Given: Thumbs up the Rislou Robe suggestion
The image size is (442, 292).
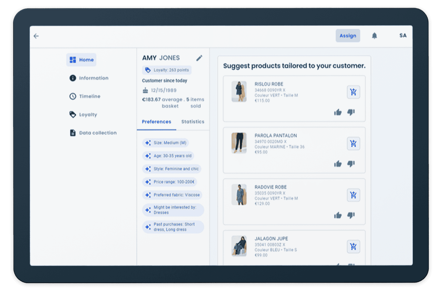Looking at the screenshot, I should 338,112.
